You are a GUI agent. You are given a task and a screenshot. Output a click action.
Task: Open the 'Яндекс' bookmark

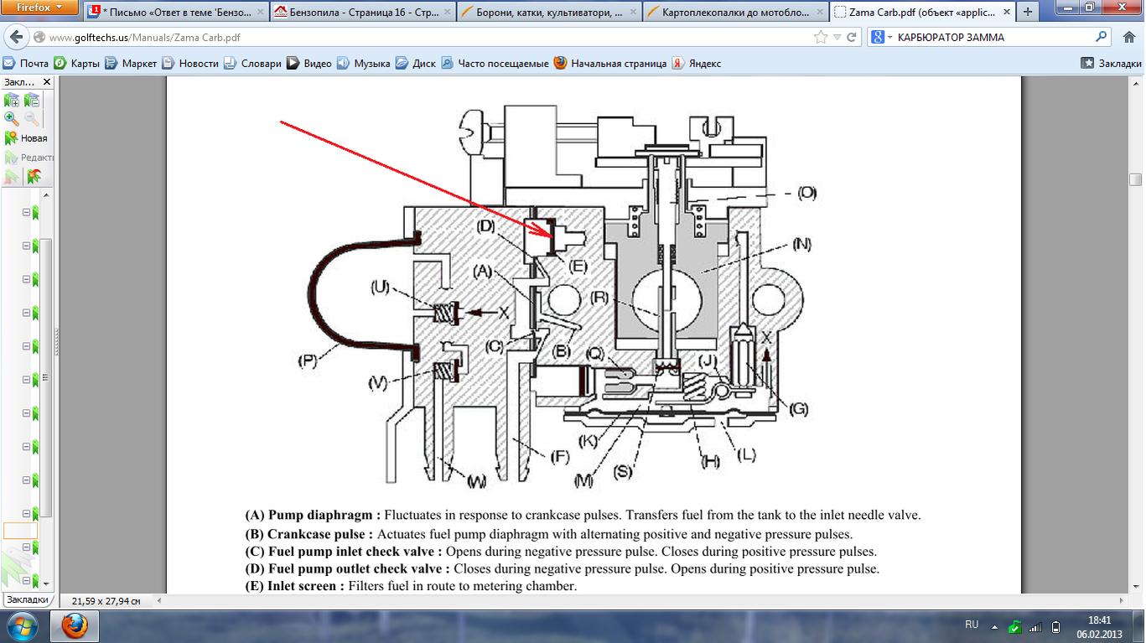(x=697, y=63)
